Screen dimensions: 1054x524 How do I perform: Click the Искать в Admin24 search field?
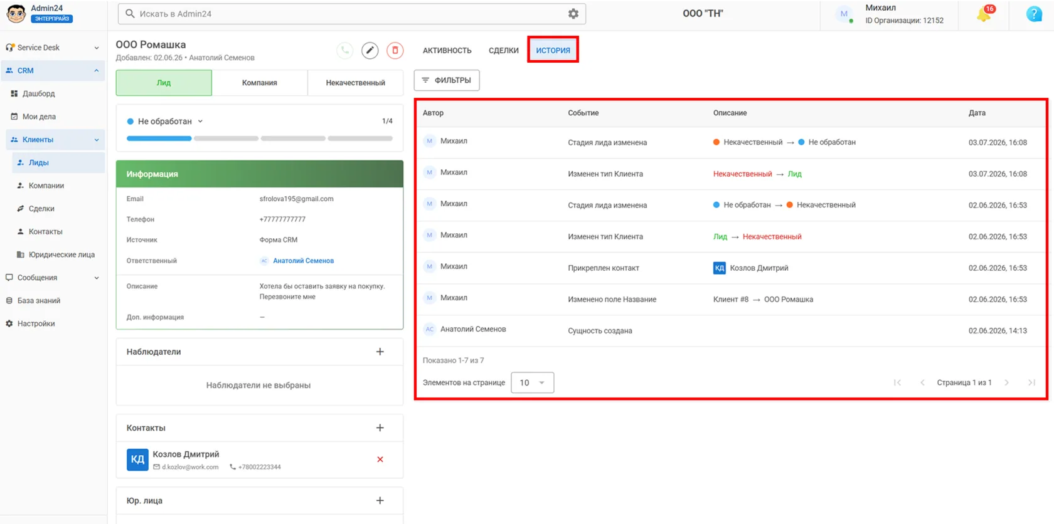pos(351,14)
